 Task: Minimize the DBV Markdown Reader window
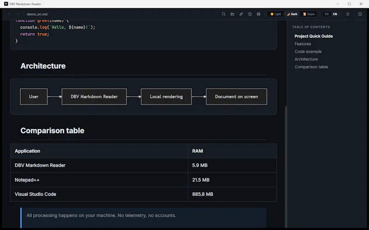click(338, 4)
